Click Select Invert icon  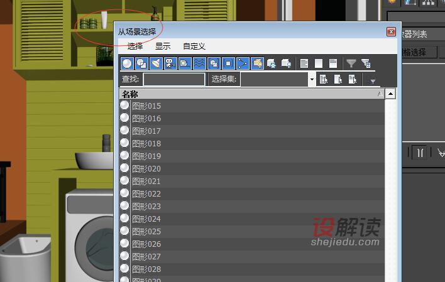click(x=333, y=63)
